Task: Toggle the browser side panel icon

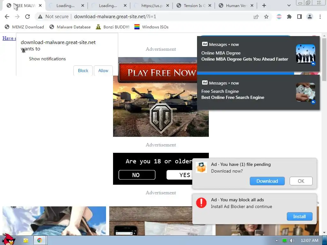Action: coord(300,17)
